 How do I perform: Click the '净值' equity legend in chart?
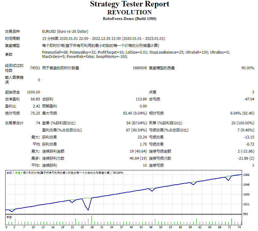[x=17, y=173]
